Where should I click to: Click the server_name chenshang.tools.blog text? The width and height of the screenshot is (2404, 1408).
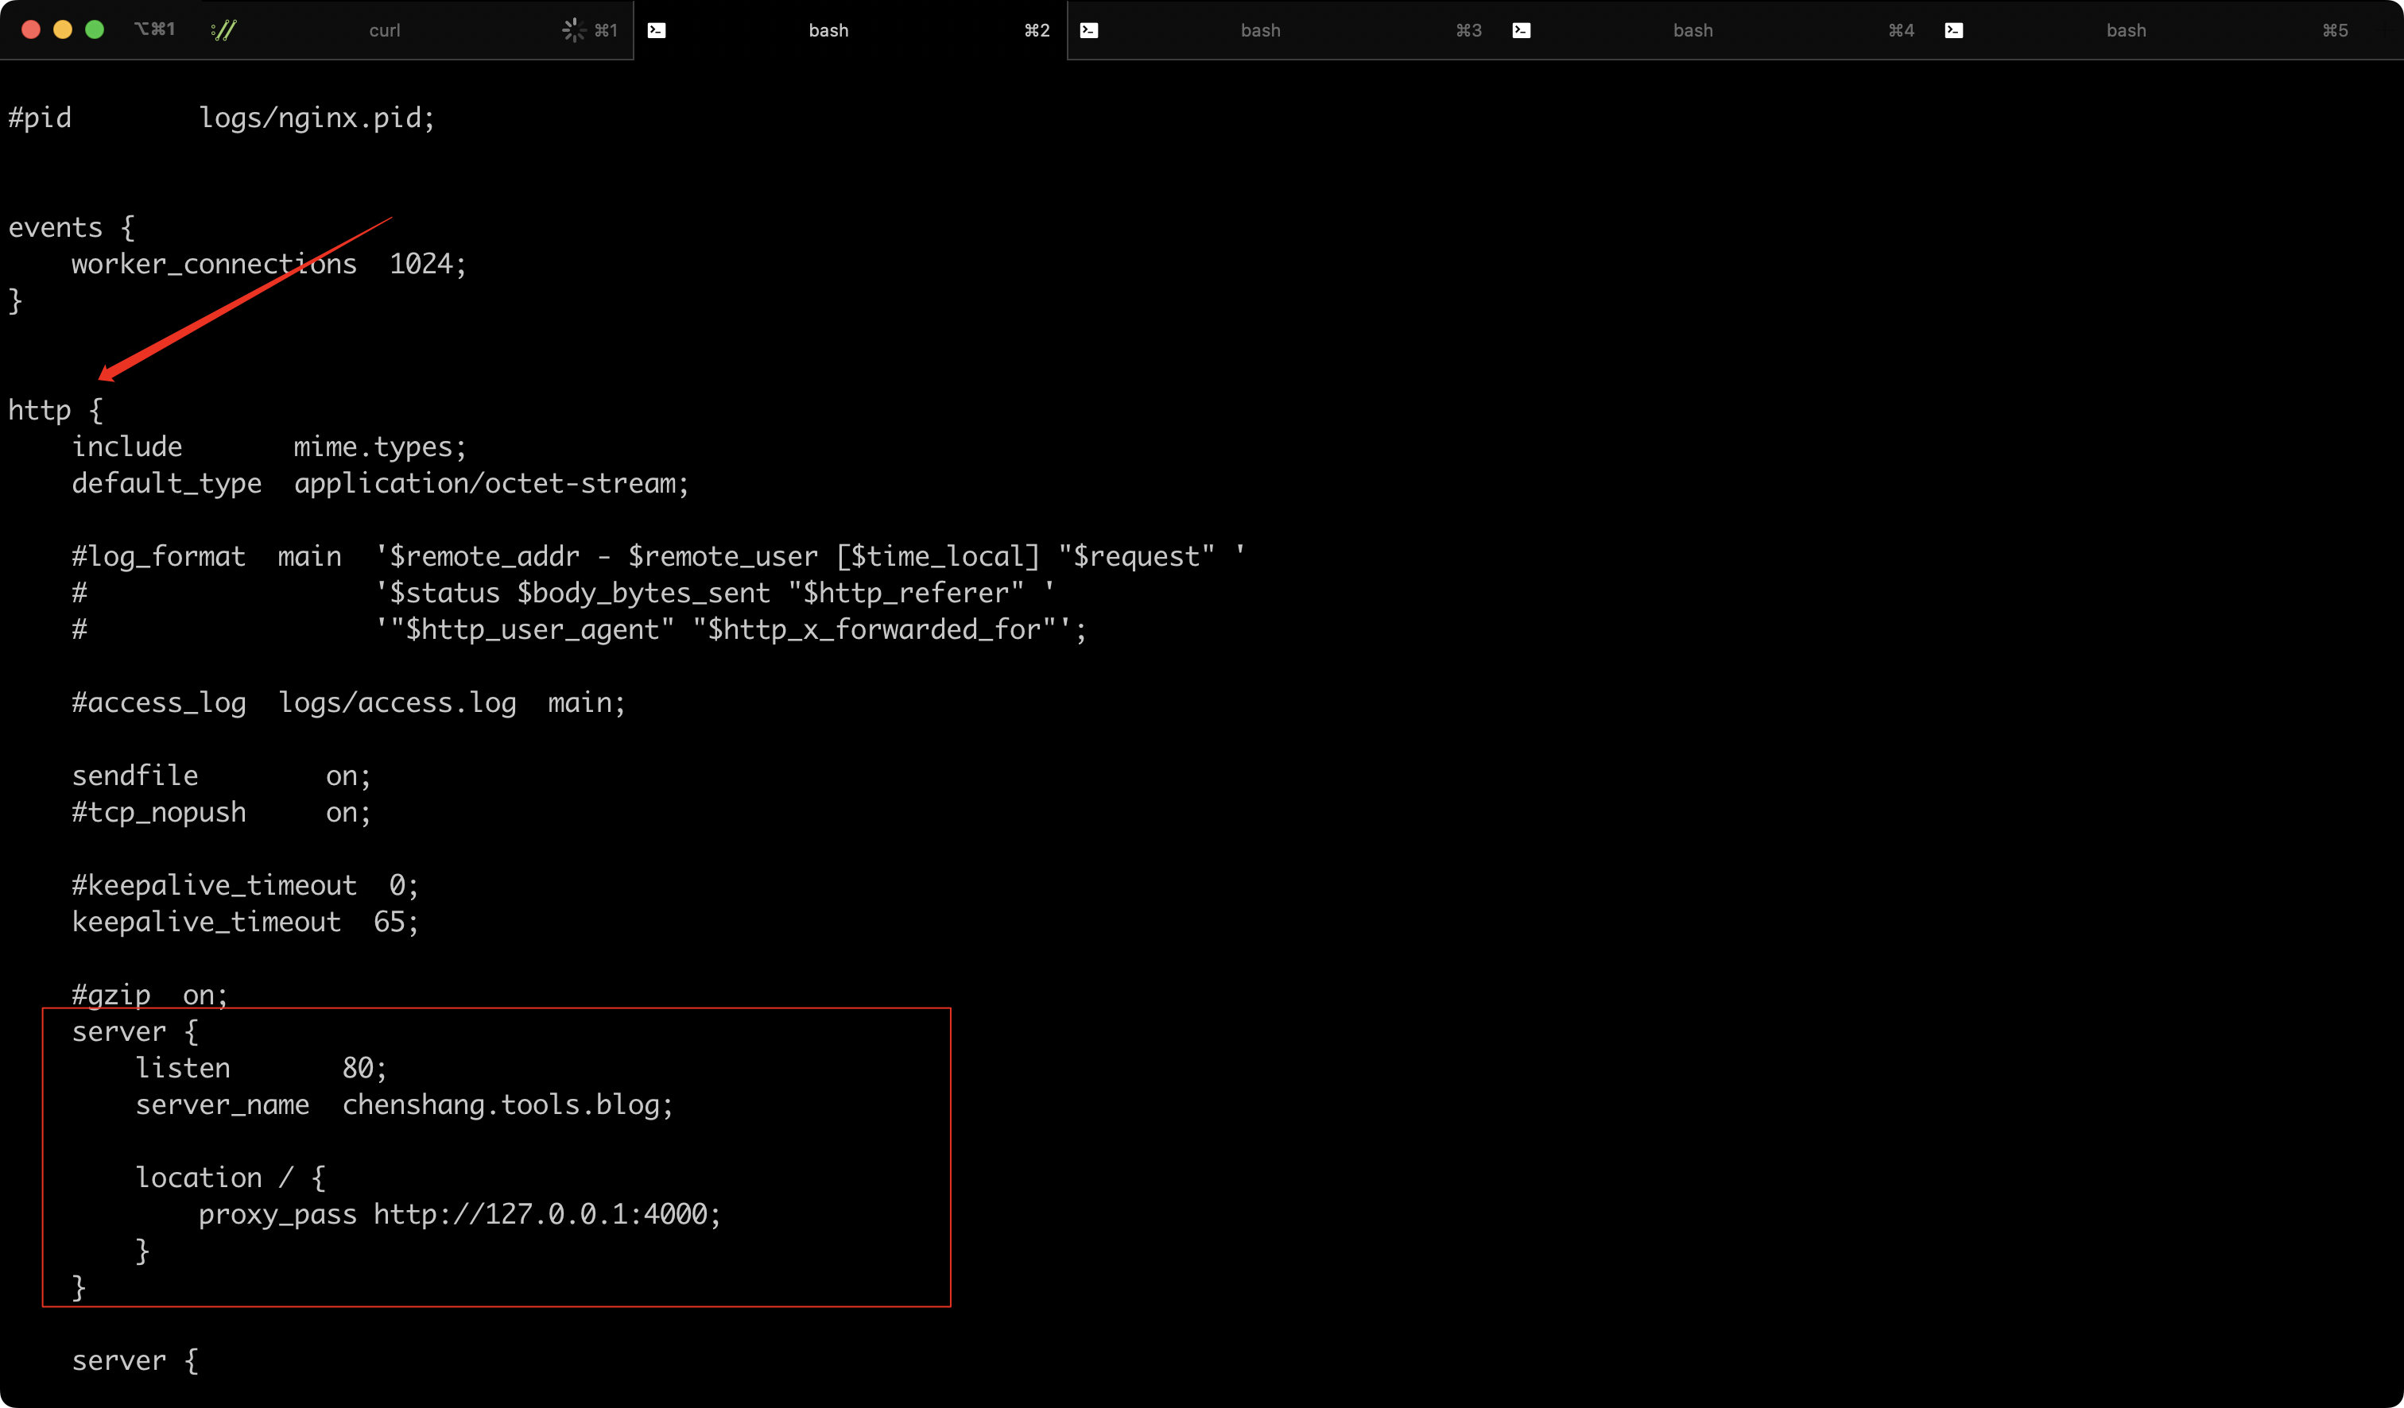[x=404, y=1104]
